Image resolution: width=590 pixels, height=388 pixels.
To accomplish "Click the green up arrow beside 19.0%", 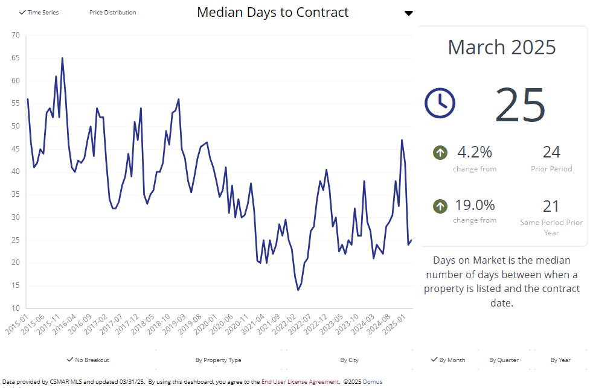I will pos(440,206).
